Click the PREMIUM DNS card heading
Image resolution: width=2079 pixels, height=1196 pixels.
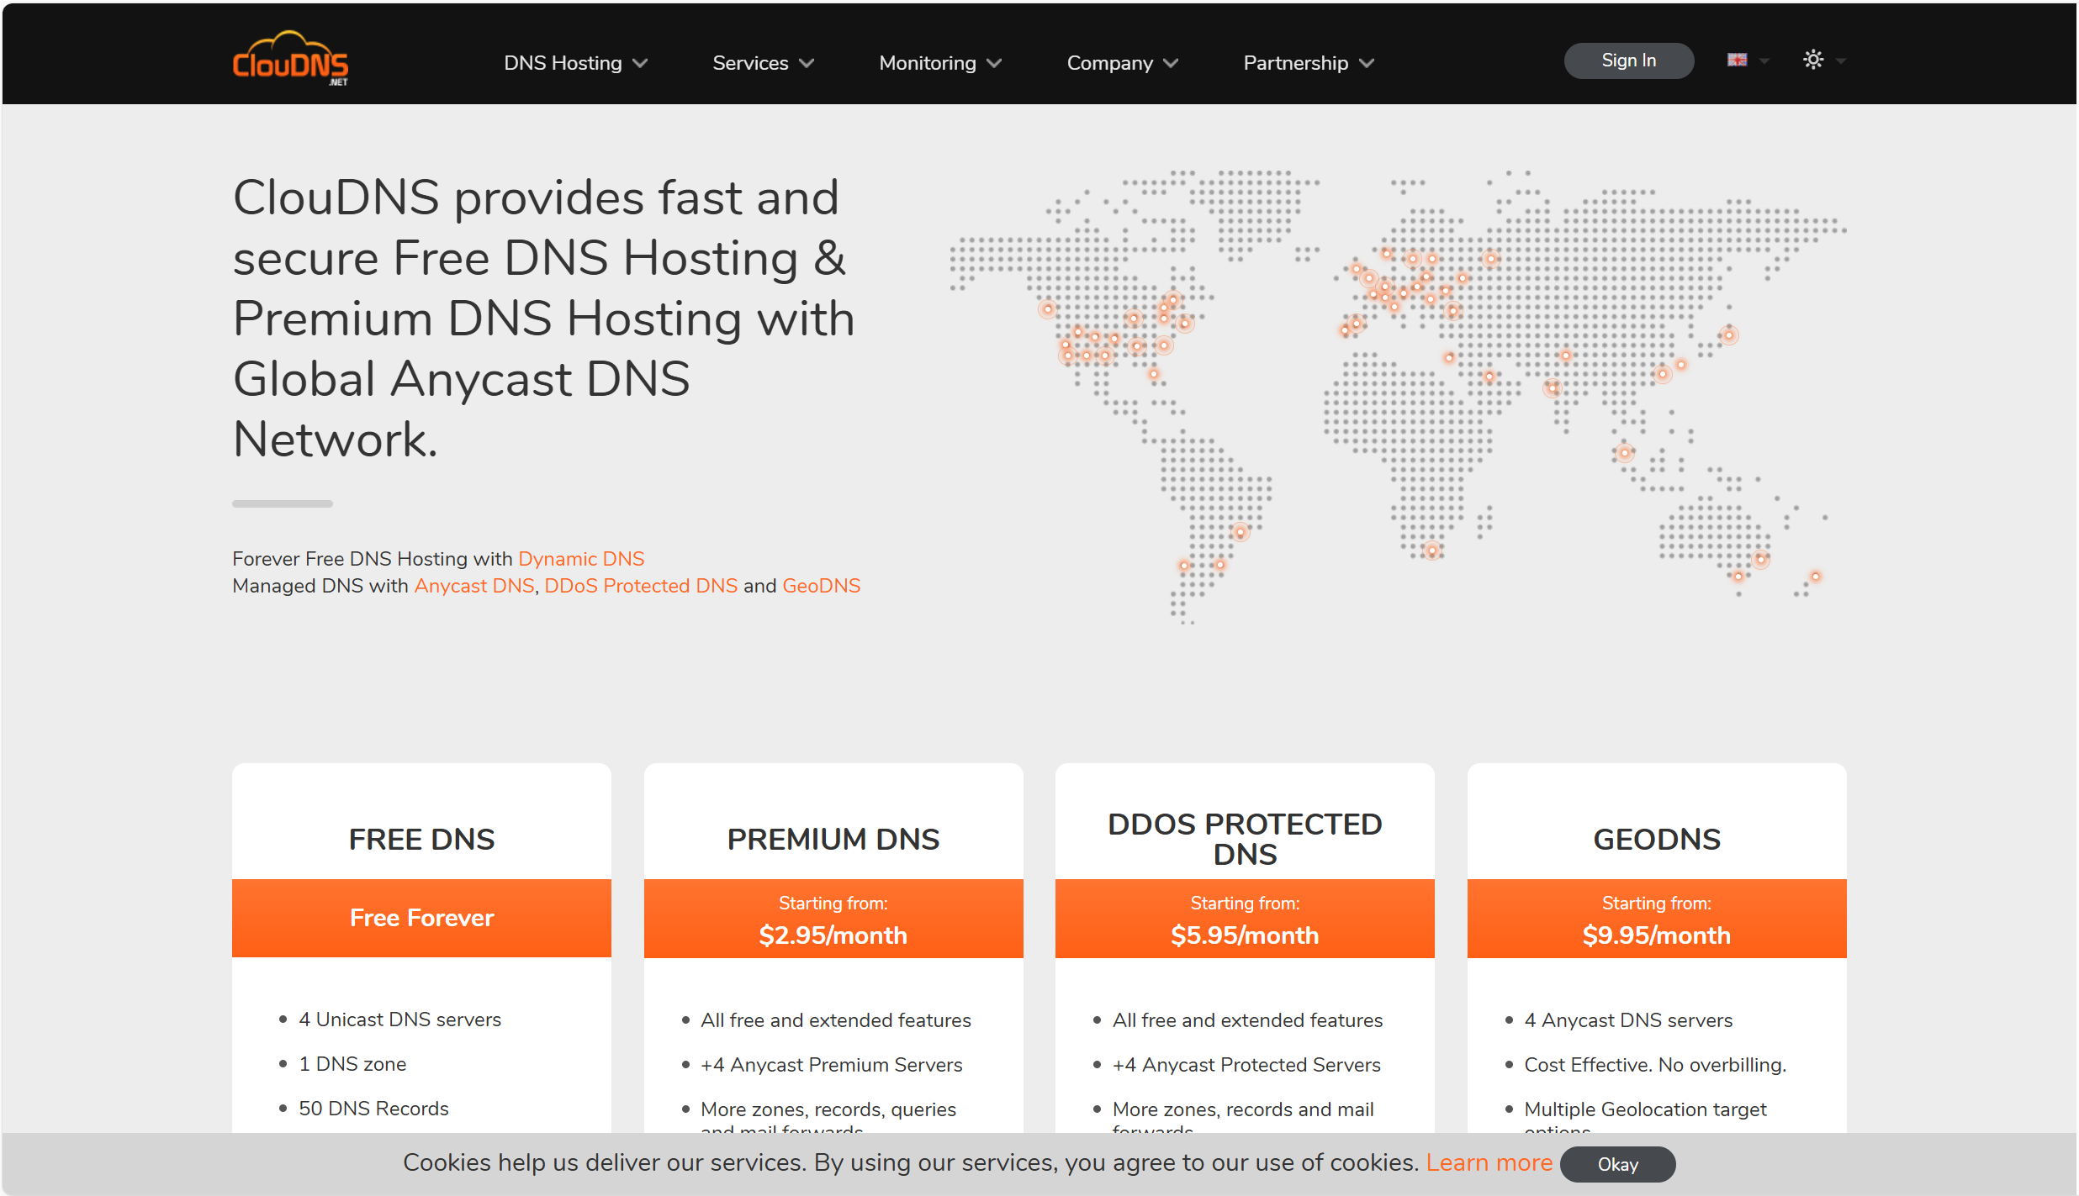pyautogui.click(x=833, y=839)
